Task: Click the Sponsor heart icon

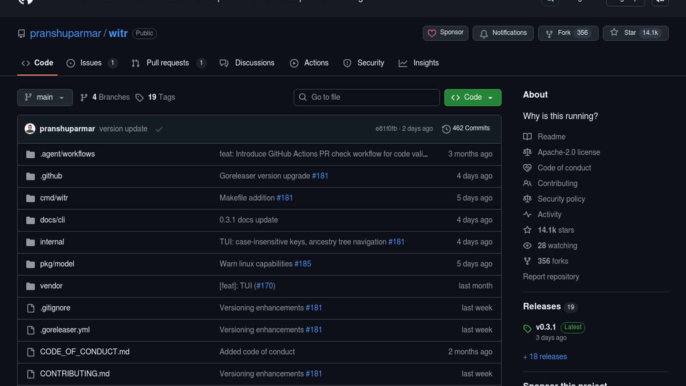Action: click(432, 33)
